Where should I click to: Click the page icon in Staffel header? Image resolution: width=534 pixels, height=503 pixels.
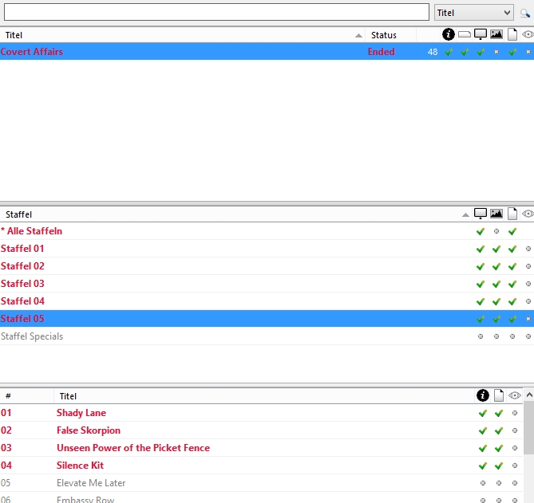pos(512,214)
